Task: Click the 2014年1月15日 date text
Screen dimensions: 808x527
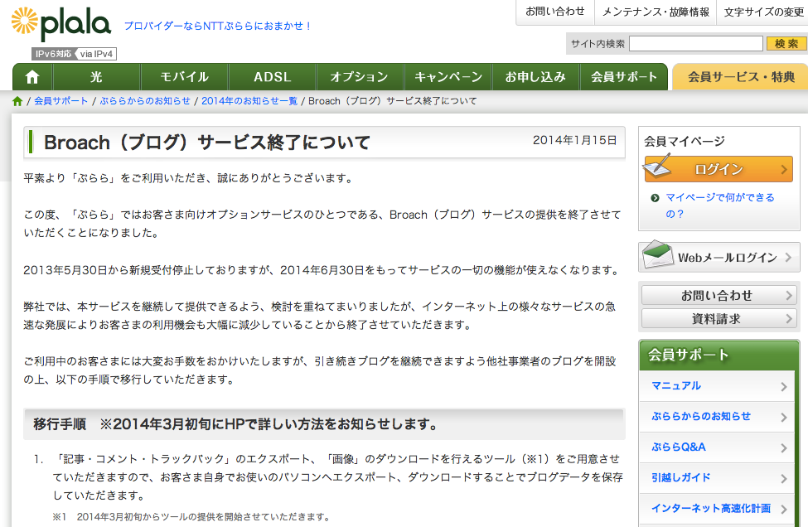Action: (574, 140)
